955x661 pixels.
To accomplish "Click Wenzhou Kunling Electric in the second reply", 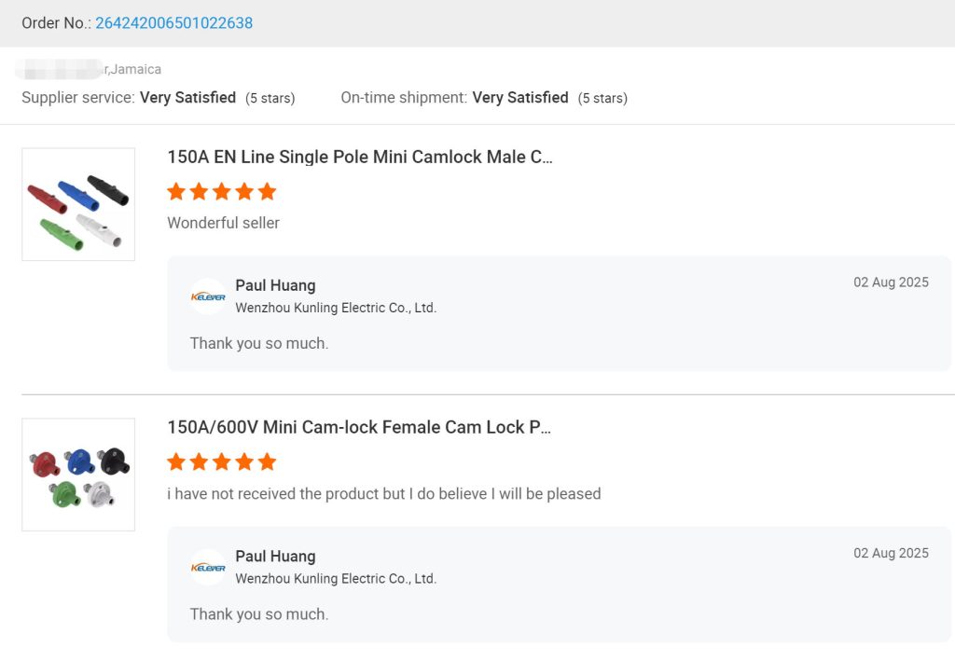I will [x=336, y=578].
